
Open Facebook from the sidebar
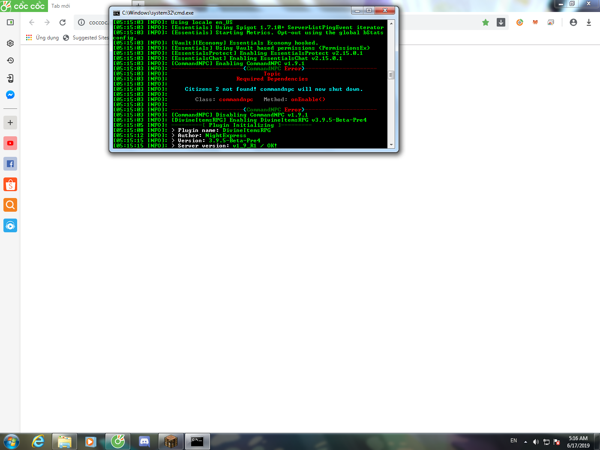pyautogui.click(x=10, y=164)
